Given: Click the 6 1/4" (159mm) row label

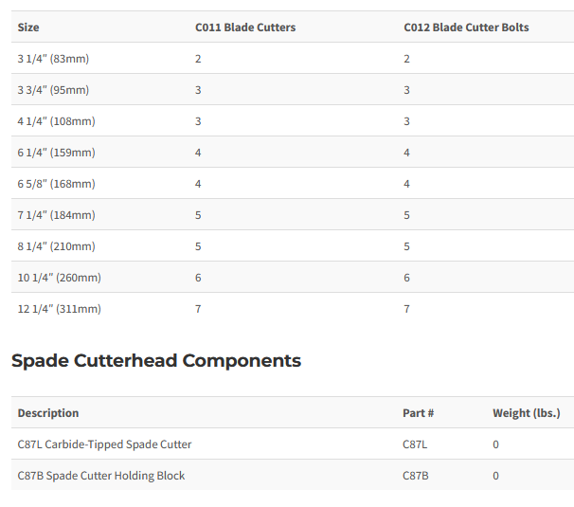Looking at the screenshot, I should click(x=56, y=153).
